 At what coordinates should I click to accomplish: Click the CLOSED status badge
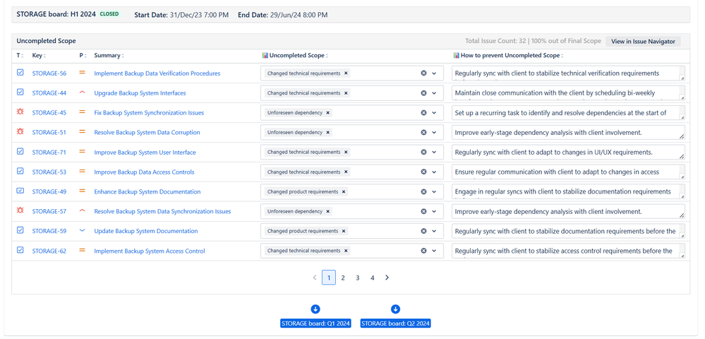(x=109, y=14)
